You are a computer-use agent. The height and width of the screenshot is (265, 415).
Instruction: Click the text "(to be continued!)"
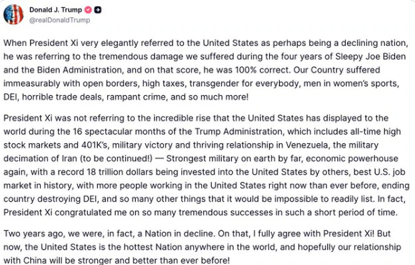click(116, 158)
